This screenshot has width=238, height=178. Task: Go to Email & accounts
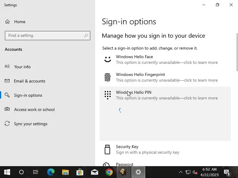point(29,81)
